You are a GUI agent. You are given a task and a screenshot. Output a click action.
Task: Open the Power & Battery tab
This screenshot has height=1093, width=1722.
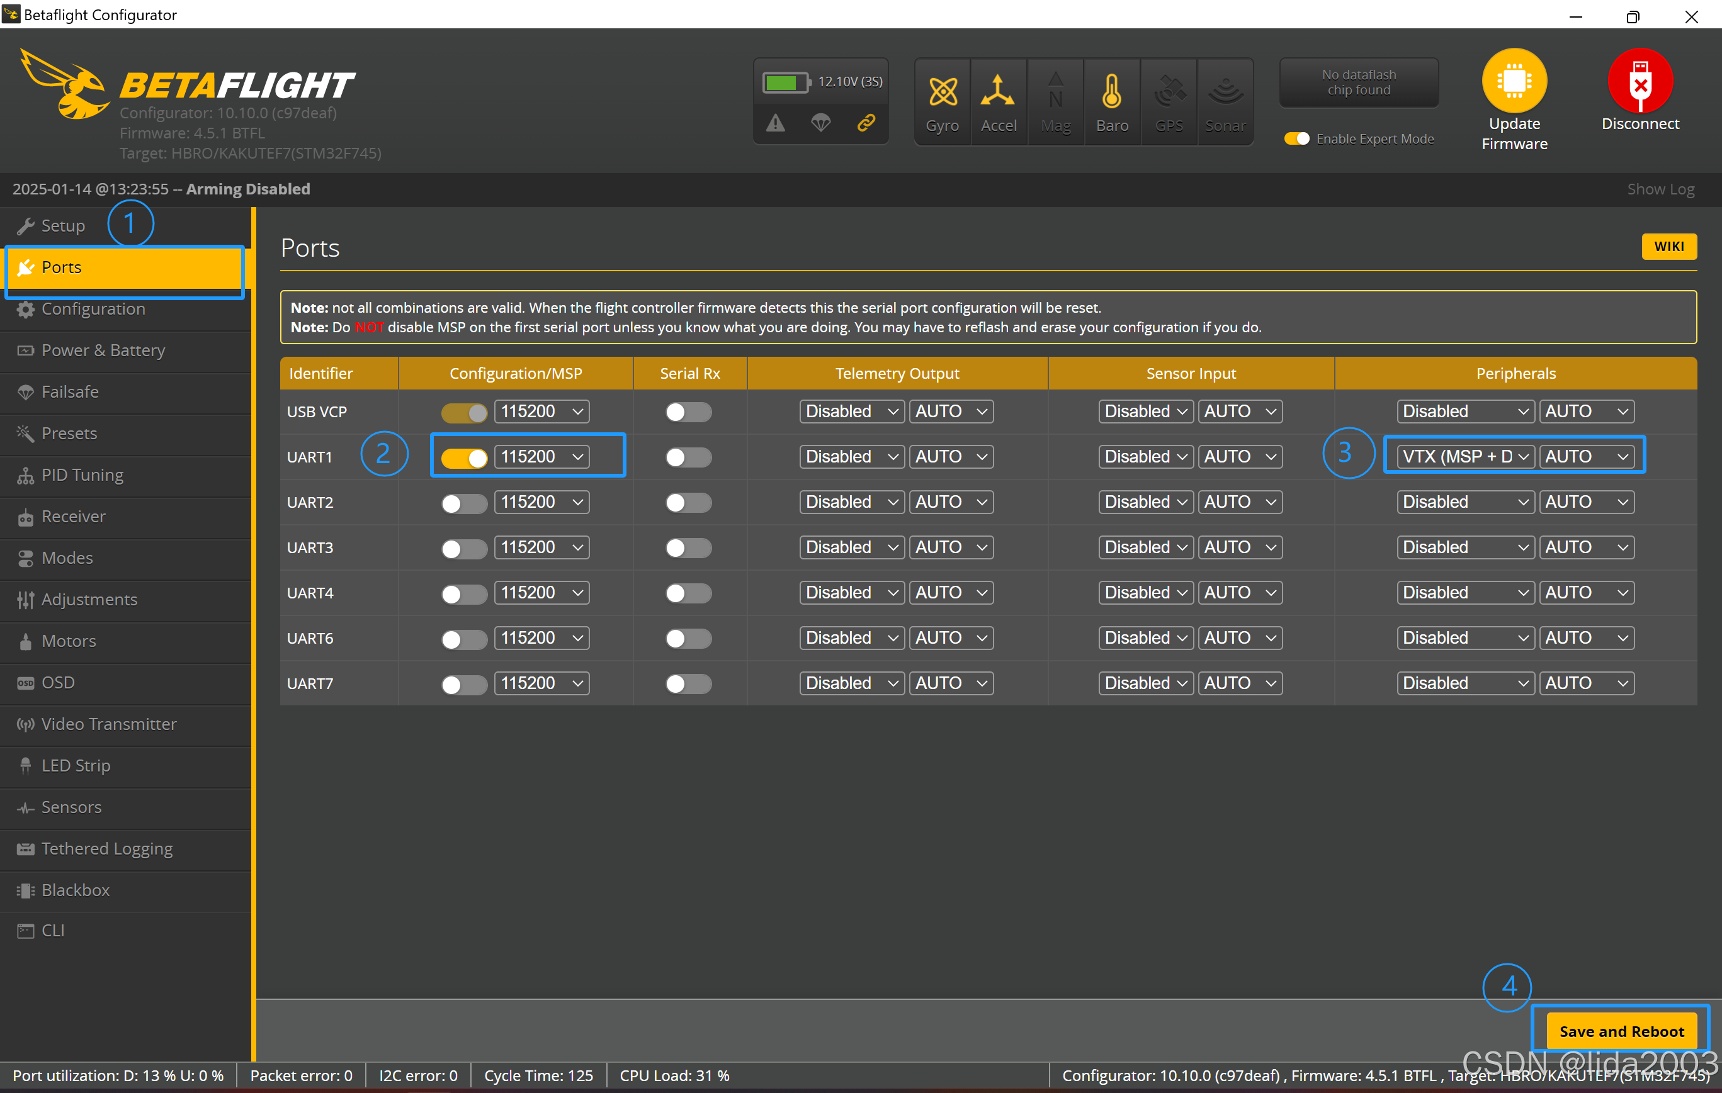click(125, 351)
